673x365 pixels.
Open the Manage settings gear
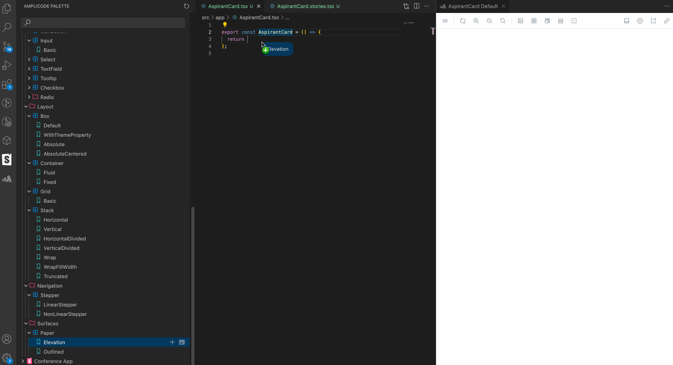7,358
